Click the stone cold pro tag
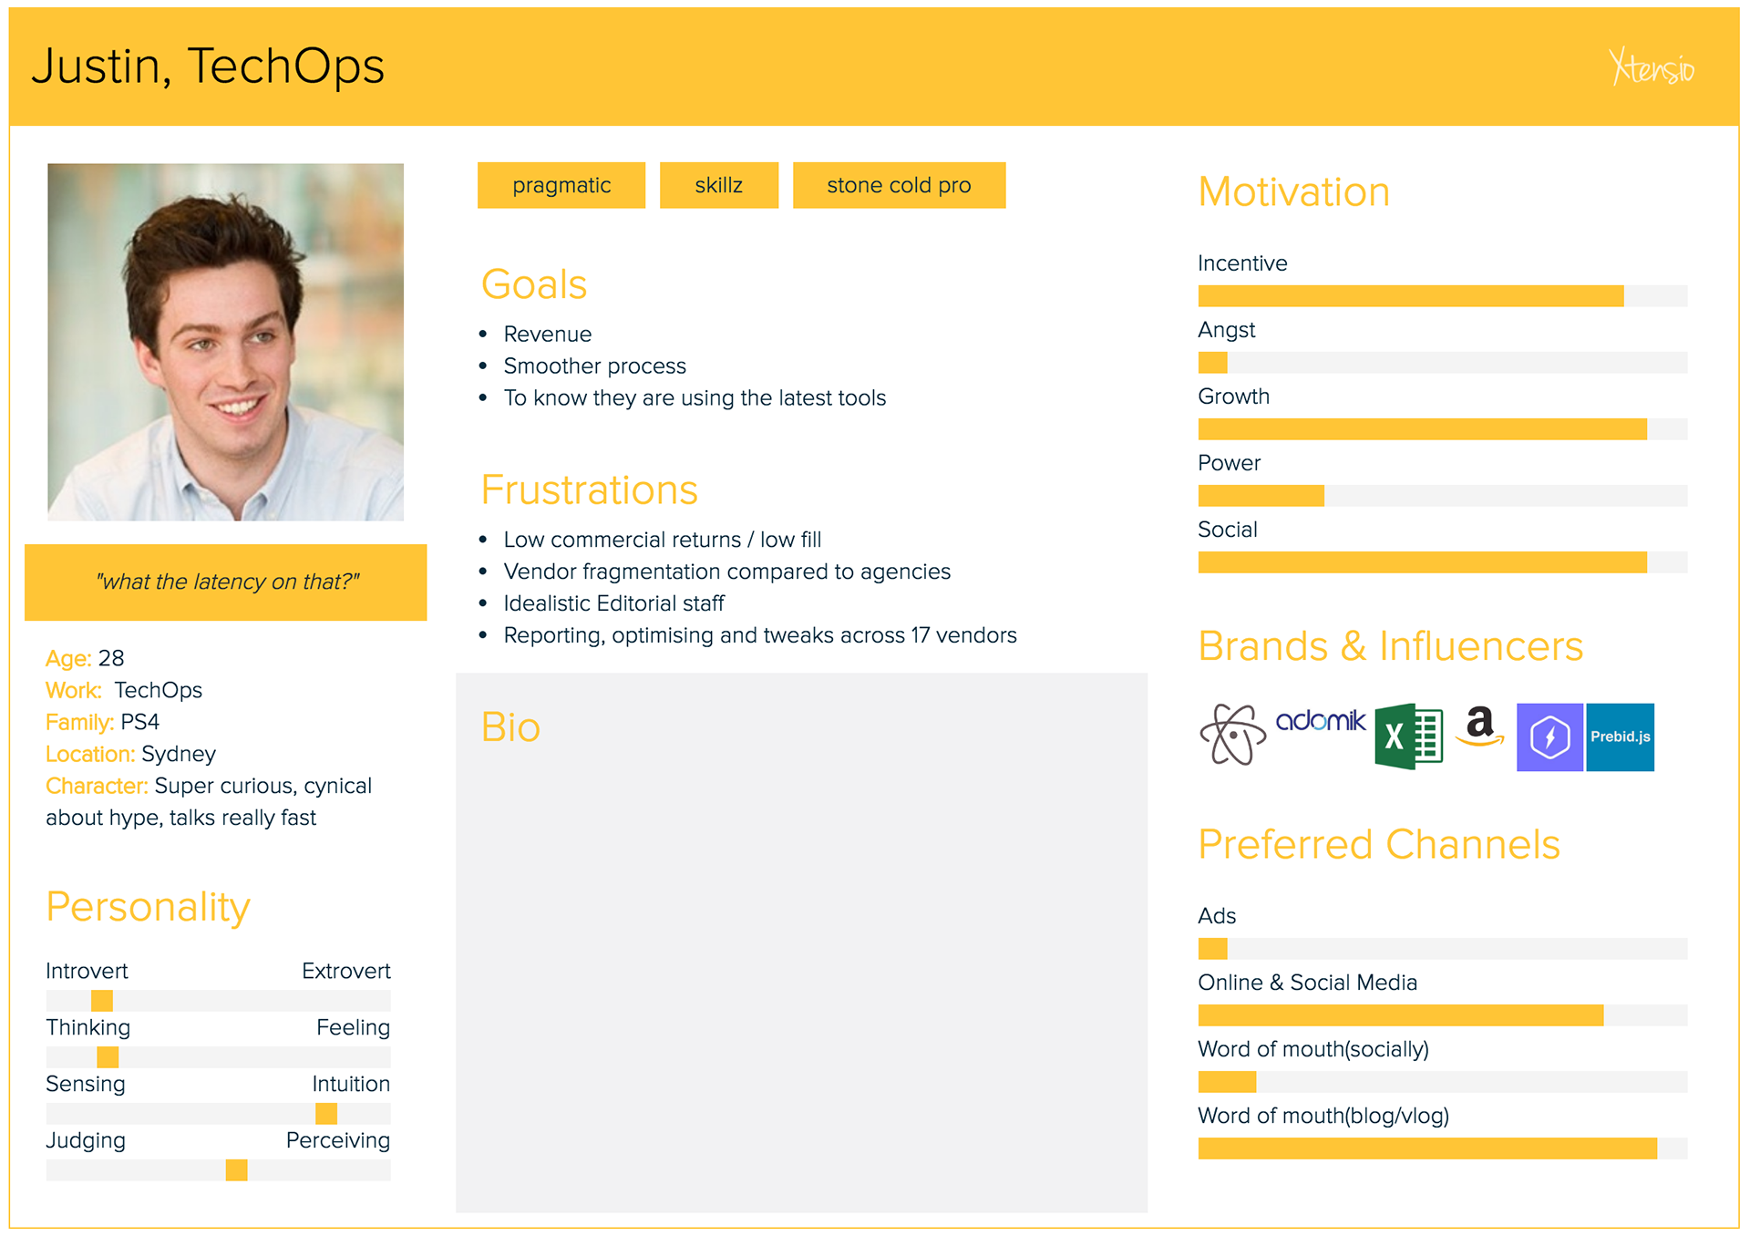Screen dimensions: 1750x1236 click(899, 186)
